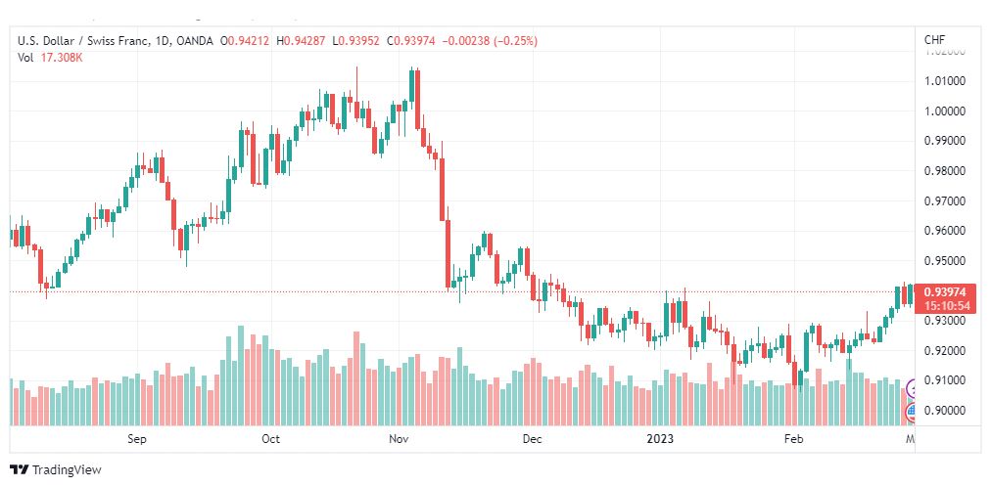Click the purple event marker icon
This screenshot has height=487, width=991.
pos(913,389)
